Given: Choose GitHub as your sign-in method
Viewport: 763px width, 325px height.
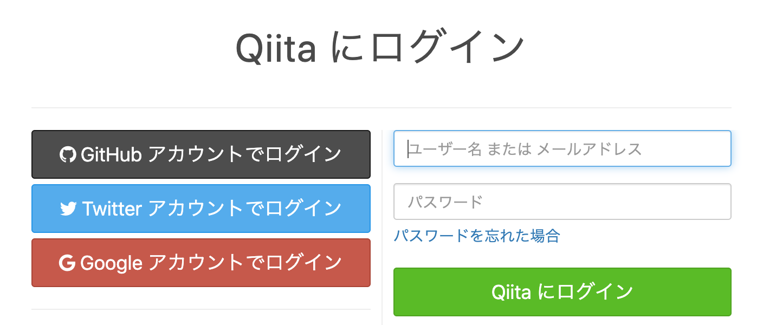Looking at the screenshot, I should click(x=201, y=154).
